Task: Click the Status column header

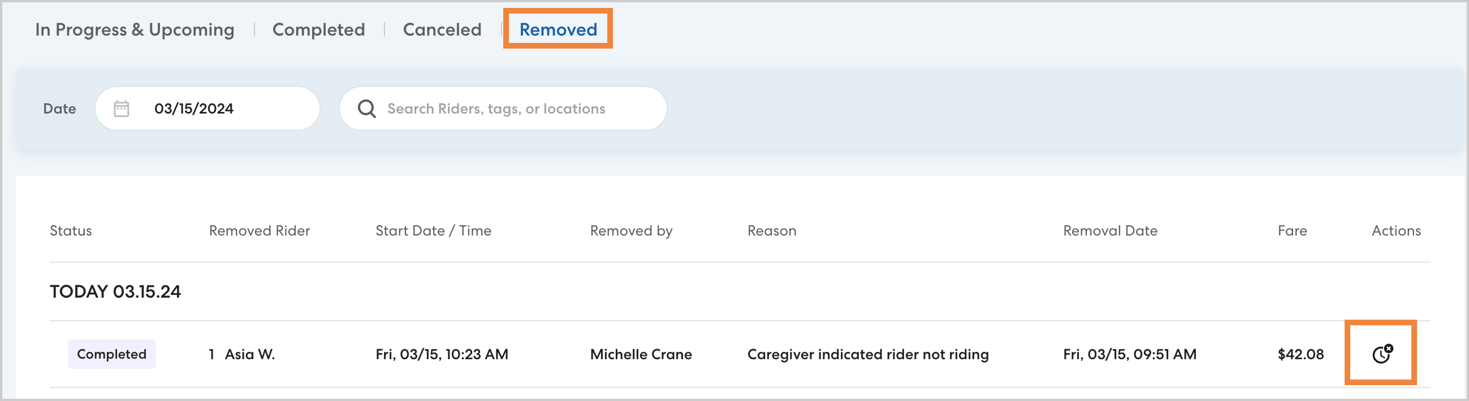Action: tap(71, 230)
